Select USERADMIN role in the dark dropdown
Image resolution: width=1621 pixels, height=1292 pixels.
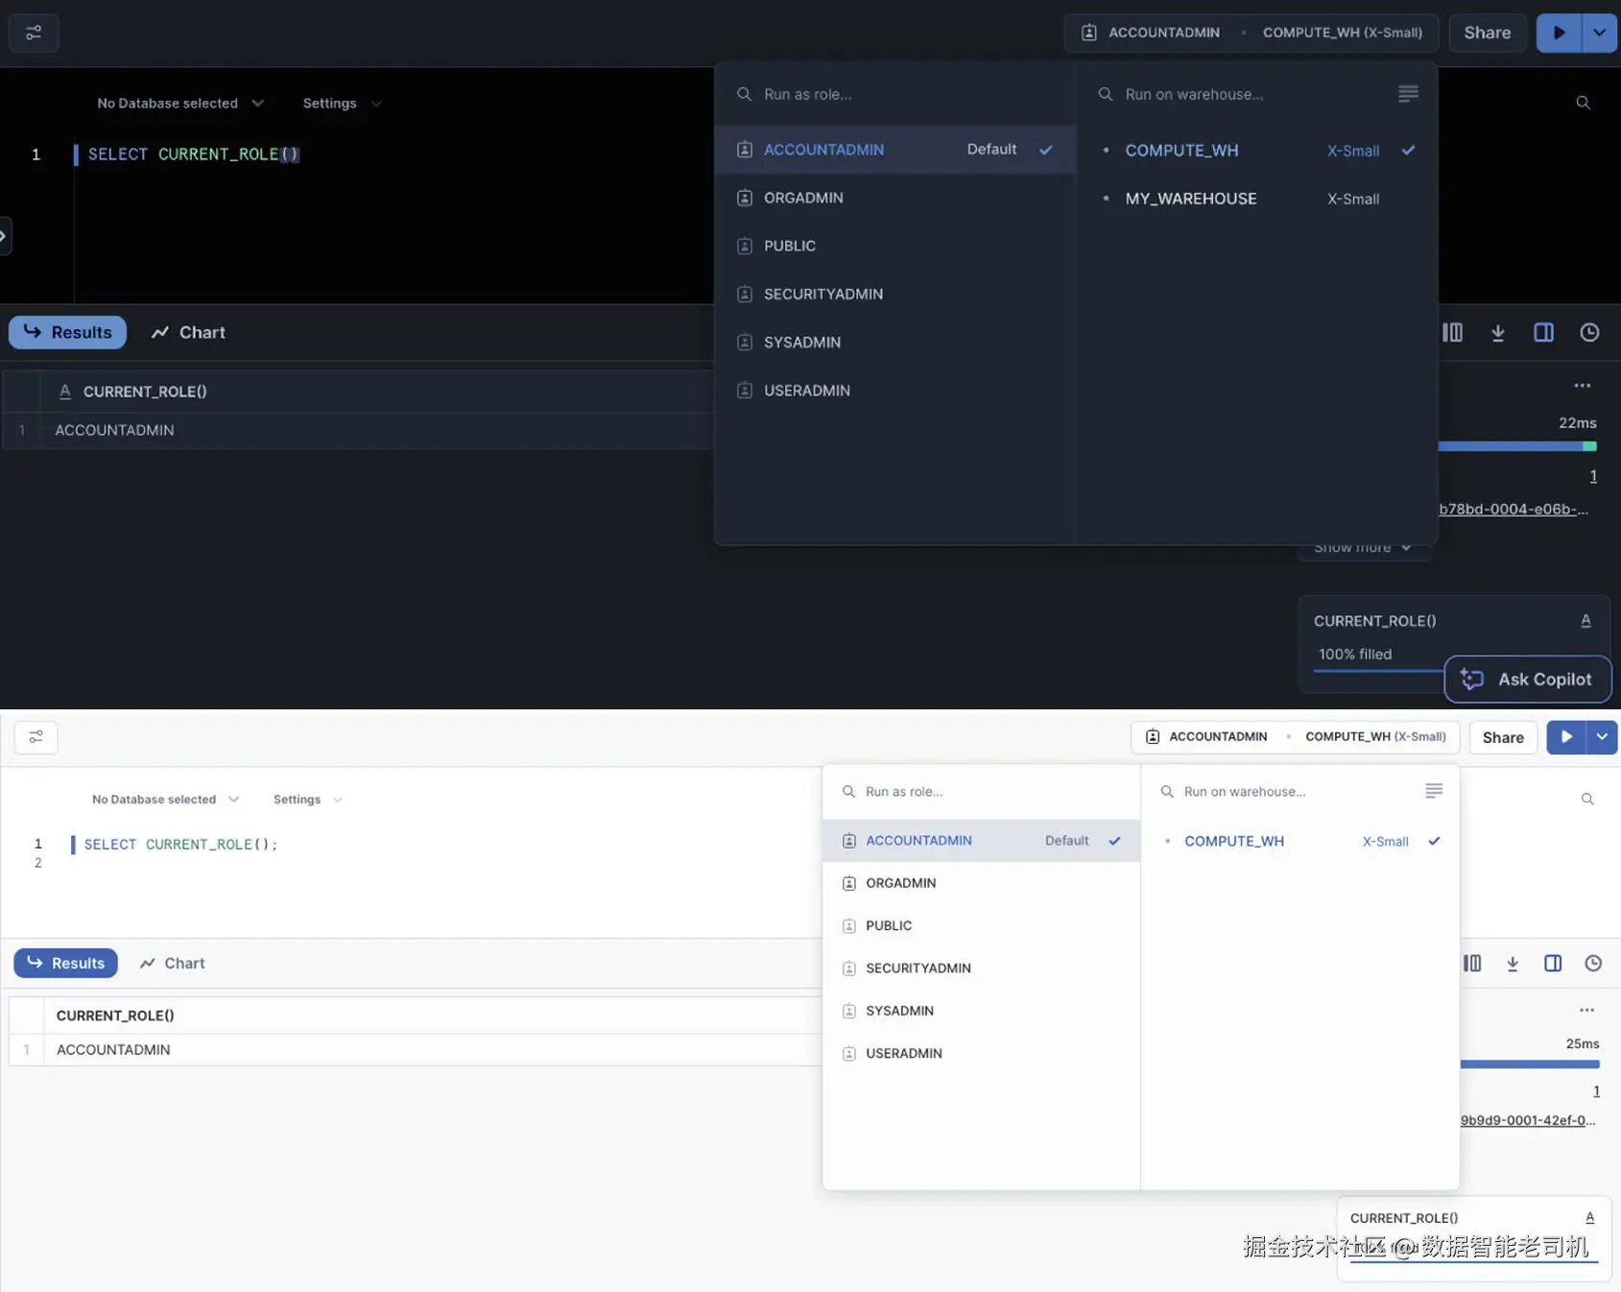[x=895, y=391]
